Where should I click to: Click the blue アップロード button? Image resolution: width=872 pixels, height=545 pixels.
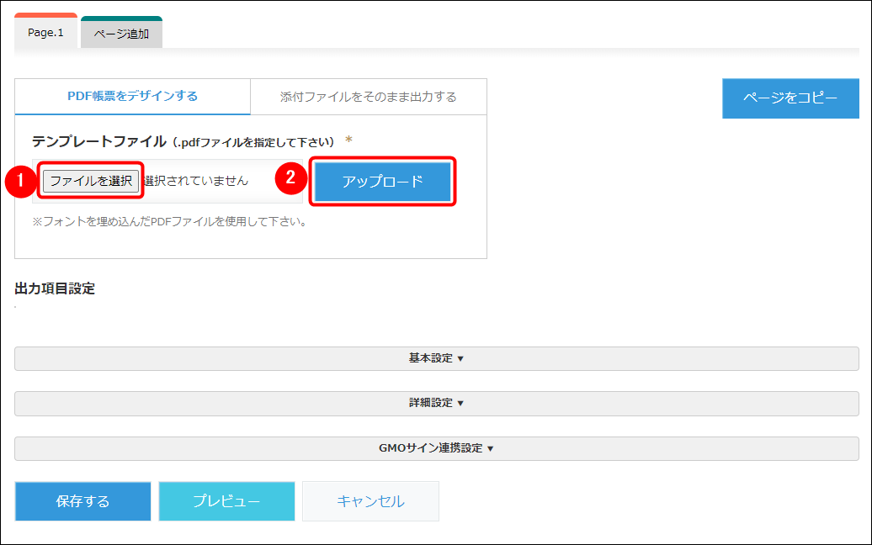pos(383,182)
